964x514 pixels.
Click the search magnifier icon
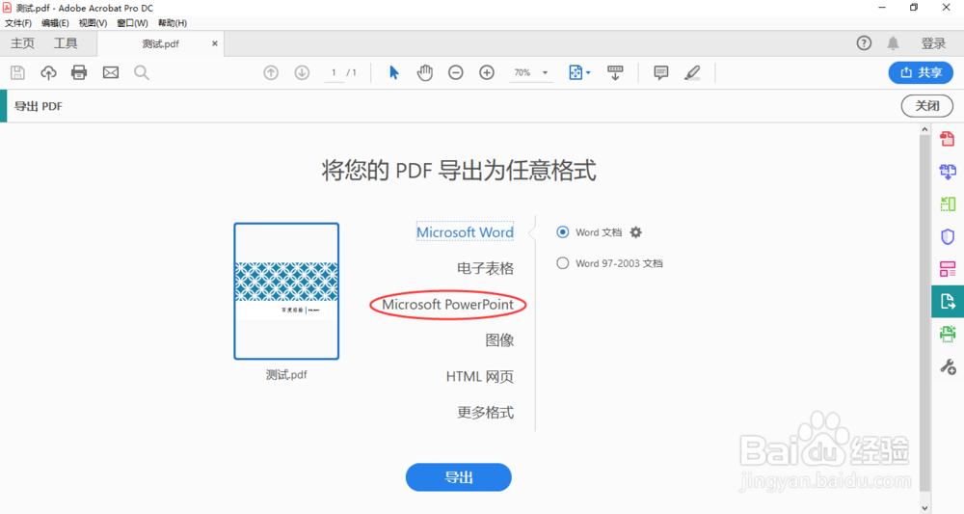click(x=142, y=72)
